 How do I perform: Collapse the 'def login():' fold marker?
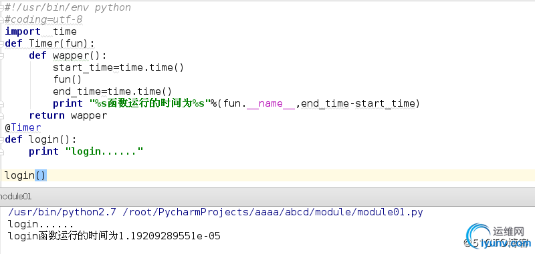click(1, 140)
